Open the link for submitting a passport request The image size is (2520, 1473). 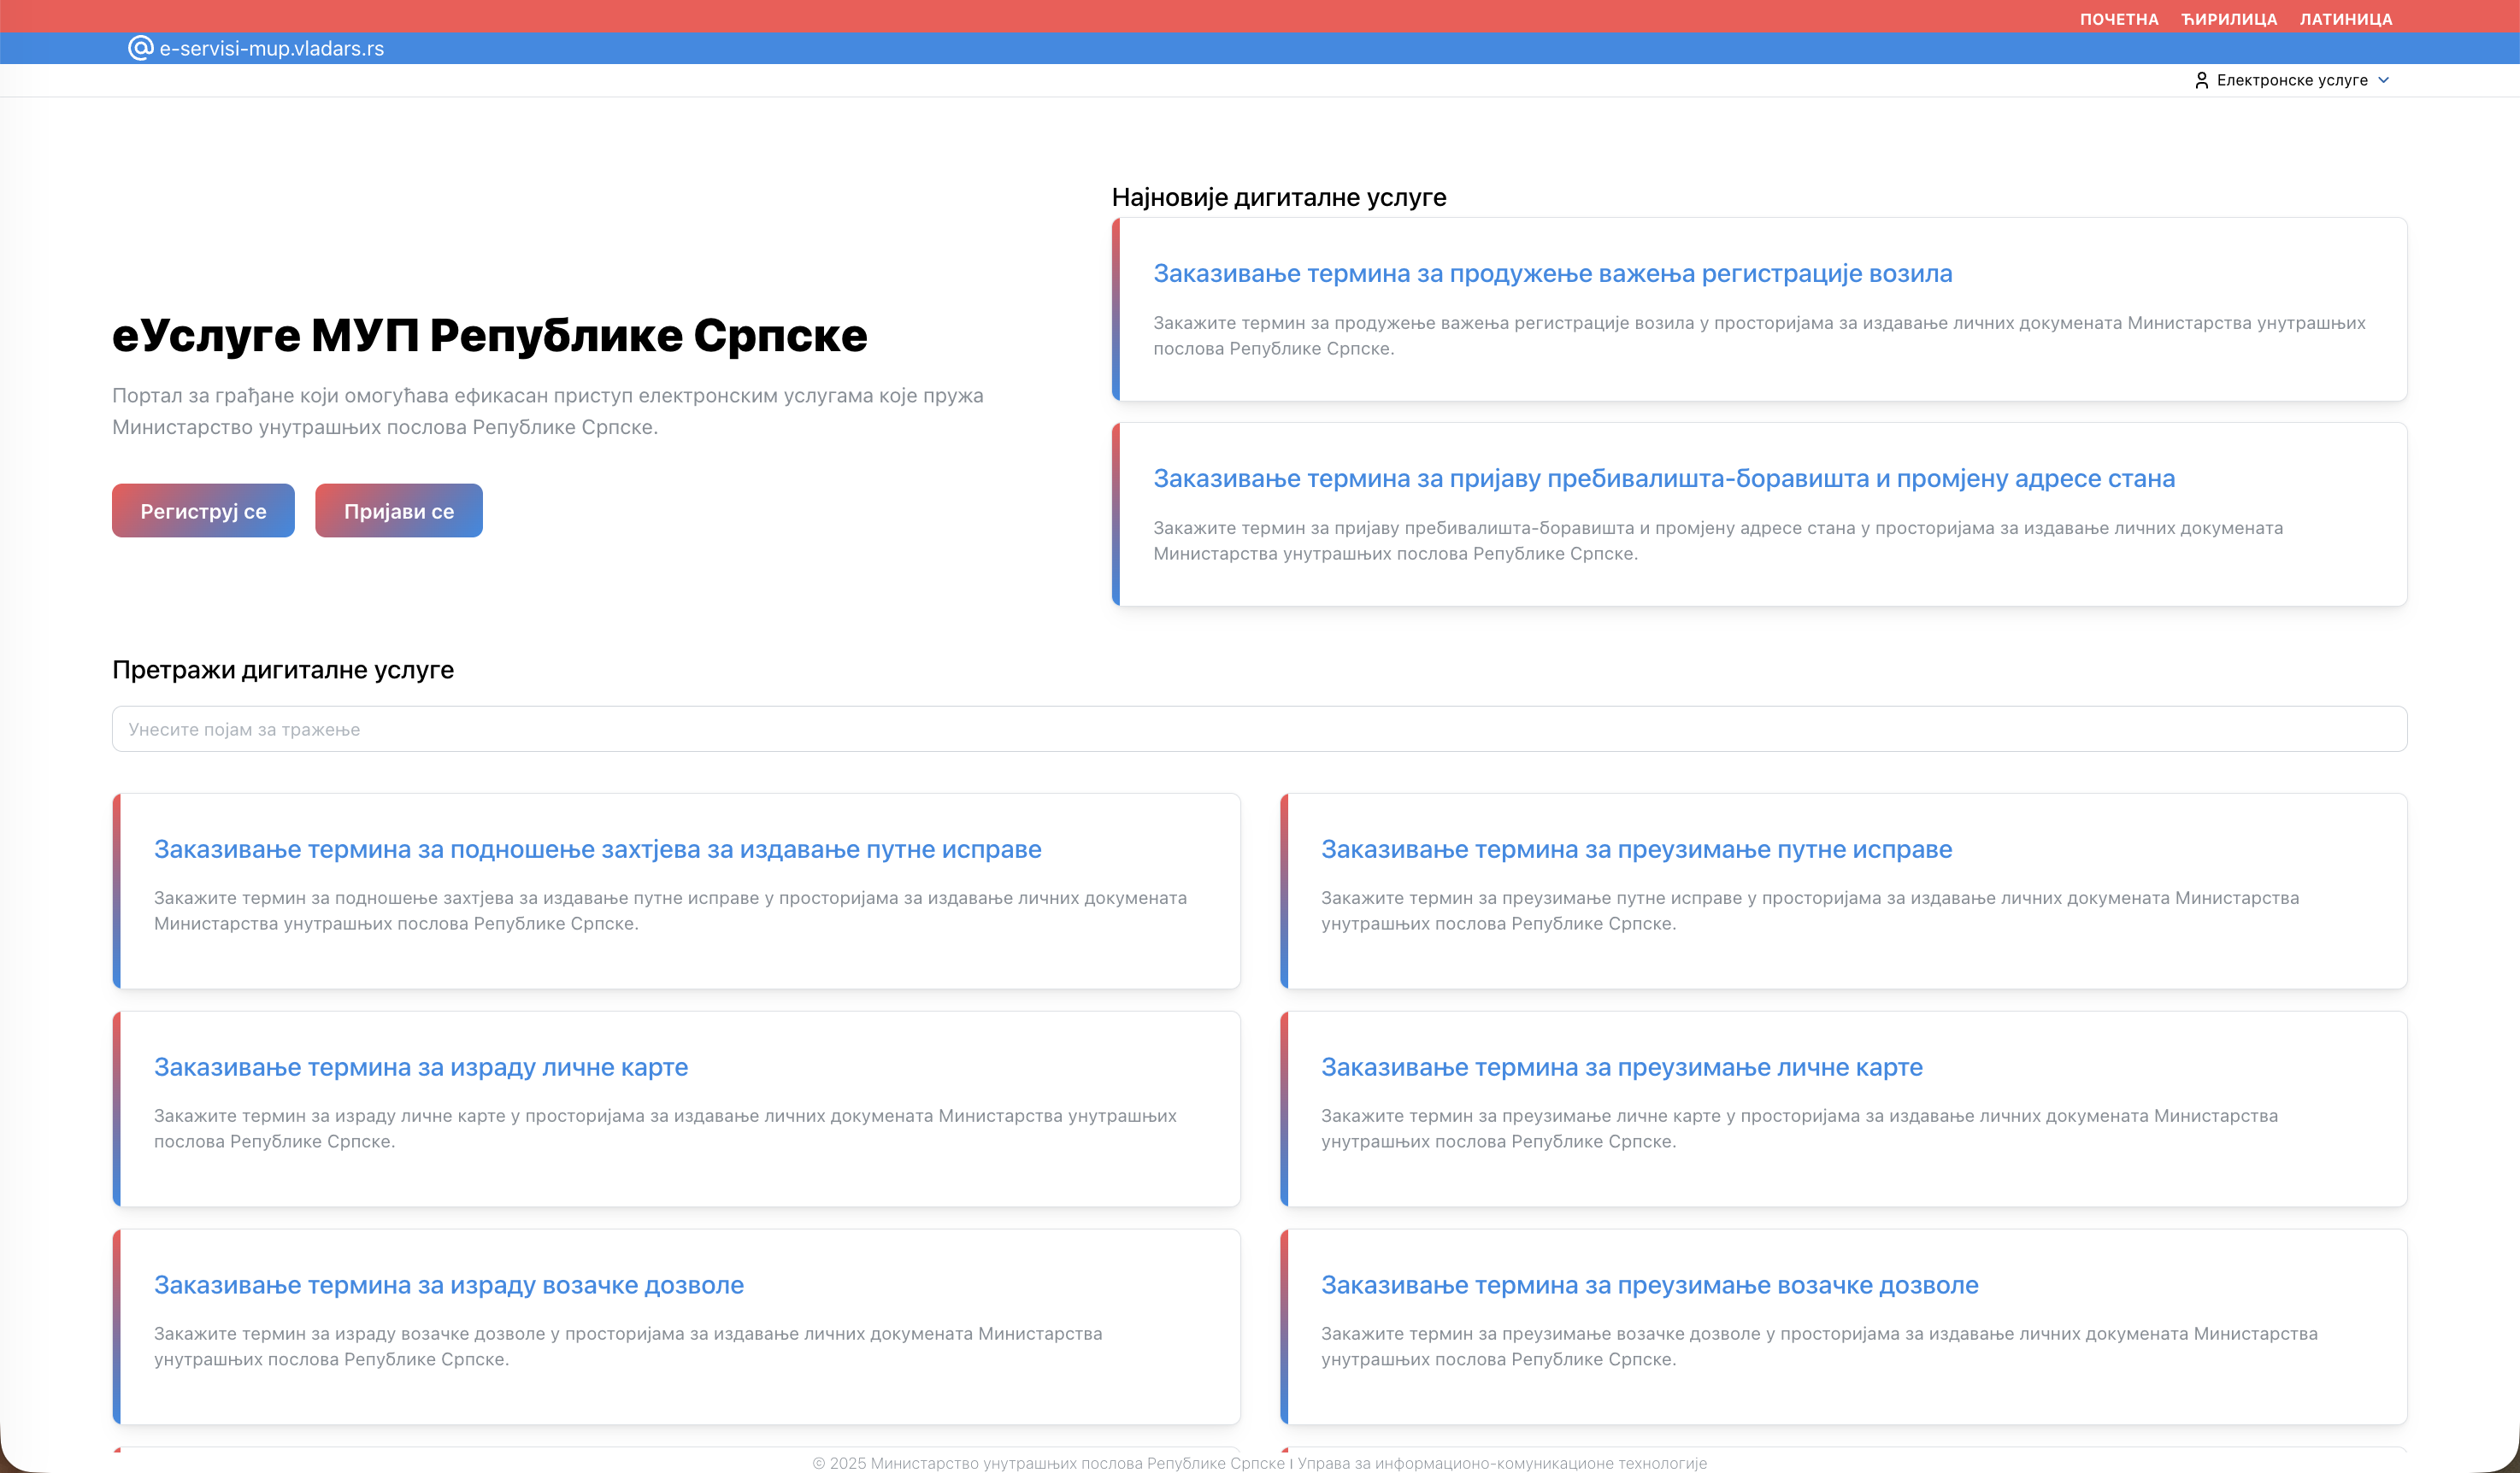point(597,848)
